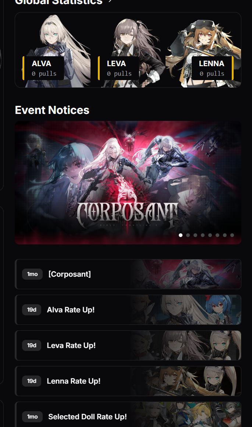Viewport: 252px width, 427px height.
Task: Switch to the third carousel slide dot
Action: pyautogui.click(x=195, y=235)
